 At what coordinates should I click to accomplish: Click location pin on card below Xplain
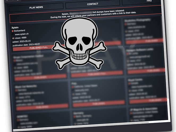click(14, 61)
